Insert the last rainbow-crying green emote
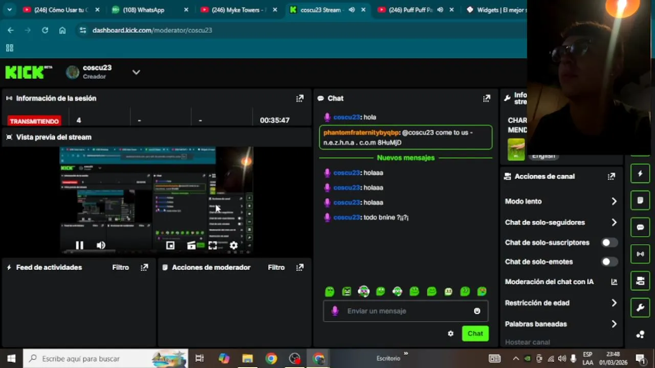Image resolution: width=655 pixels, height=368 pixels. (x=482, y=291)
